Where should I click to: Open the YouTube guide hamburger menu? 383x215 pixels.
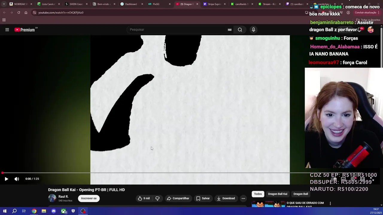(7, 30)
